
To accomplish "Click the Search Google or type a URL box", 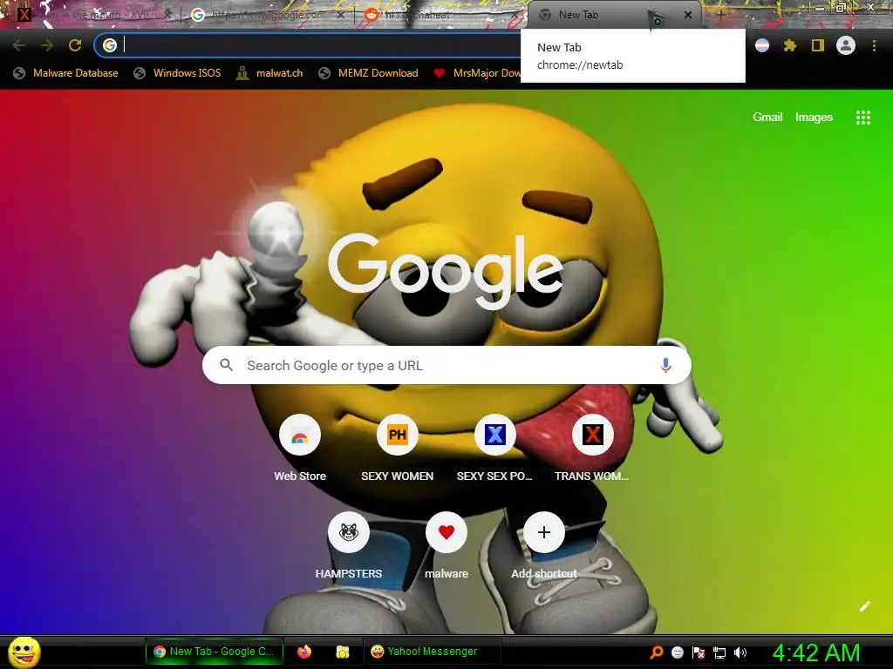I will [446, 365].
